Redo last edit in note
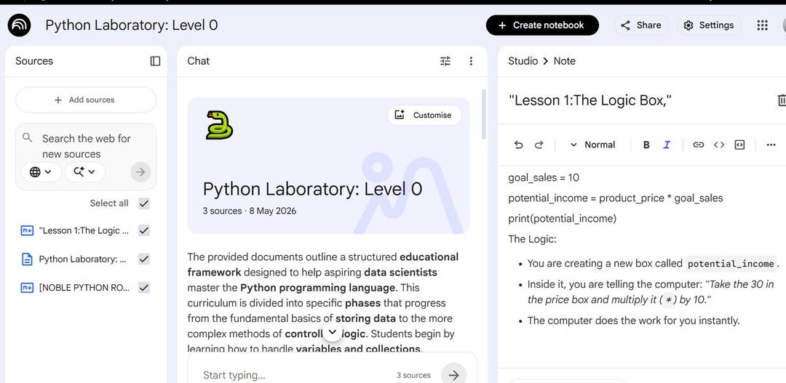The height and width of the screenshot is (383, 786). (539, 145)
